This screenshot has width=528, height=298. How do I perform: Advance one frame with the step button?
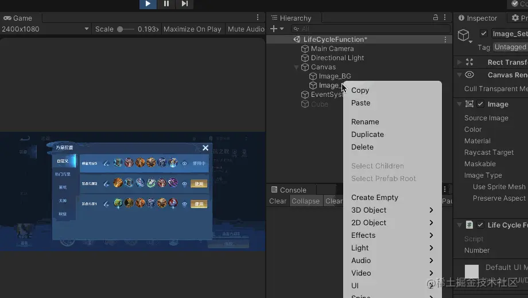[x=185, y=3]
